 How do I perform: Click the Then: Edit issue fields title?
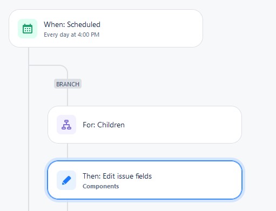pos(117,176)
